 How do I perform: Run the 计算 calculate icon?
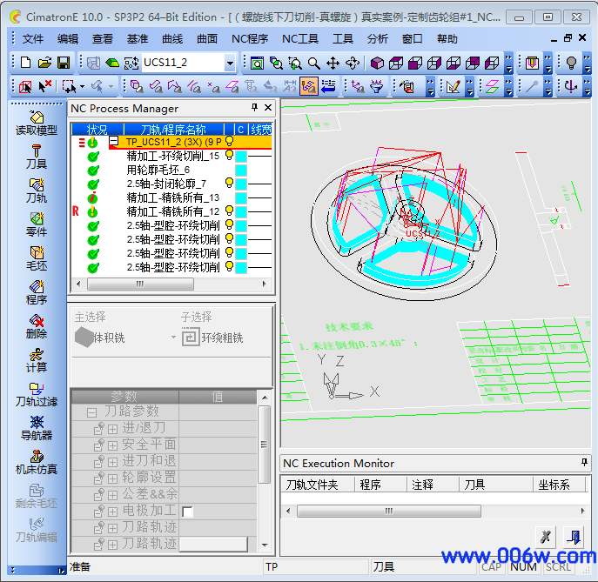37,354
